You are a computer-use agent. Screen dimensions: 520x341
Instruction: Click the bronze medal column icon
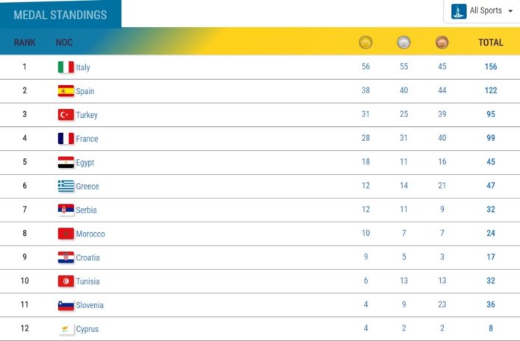pyautogui.click(x=442, y=43)
